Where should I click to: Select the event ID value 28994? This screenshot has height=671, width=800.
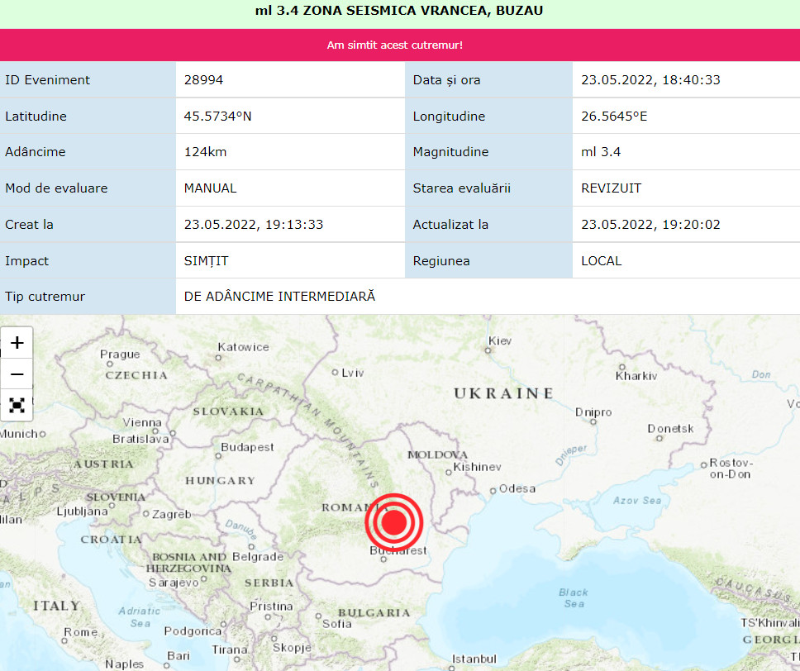pos(203,80)
